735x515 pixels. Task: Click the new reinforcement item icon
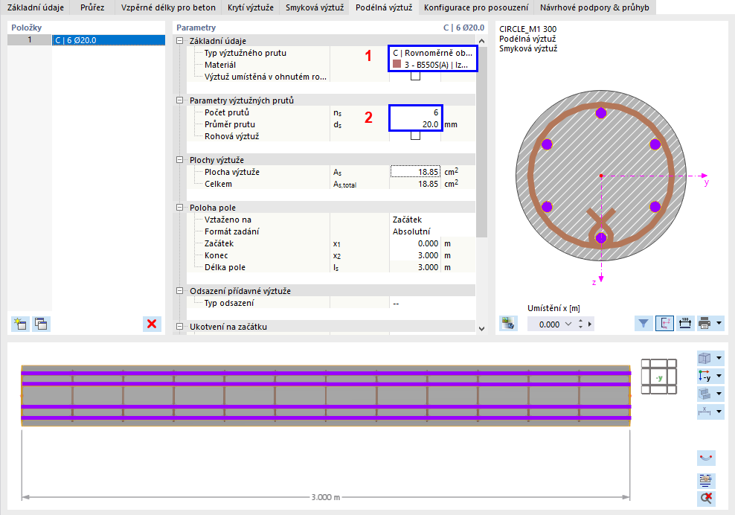[x=20, y=324]
